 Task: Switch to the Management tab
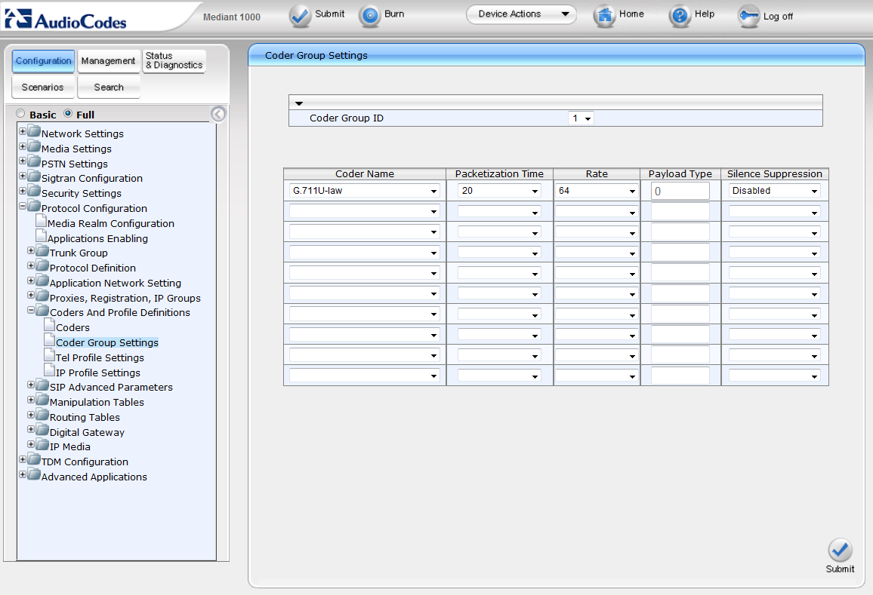108,61
